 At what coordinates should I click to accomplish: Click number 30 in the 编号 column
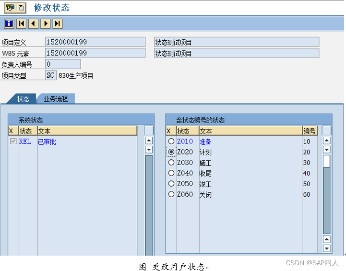(x=307, y=163)
